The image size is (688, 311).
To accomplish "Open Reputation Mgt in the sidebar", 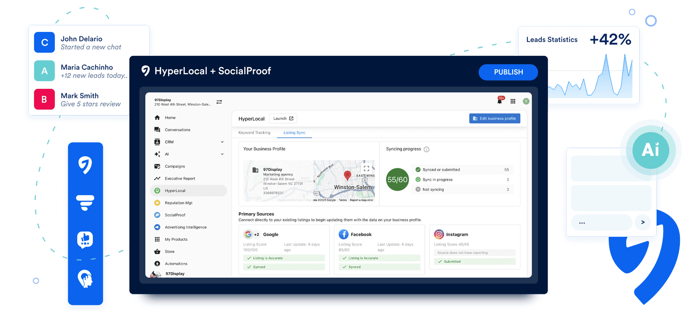I will 178,203.
